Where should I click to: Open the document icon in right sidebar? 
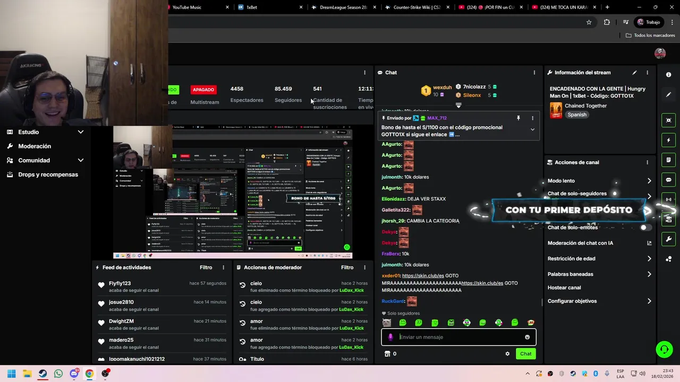pyautogui.click(x=668, y=160)
